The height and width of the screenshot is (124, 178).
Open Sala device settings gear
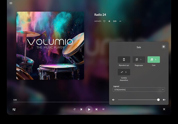tap(164, 47)
